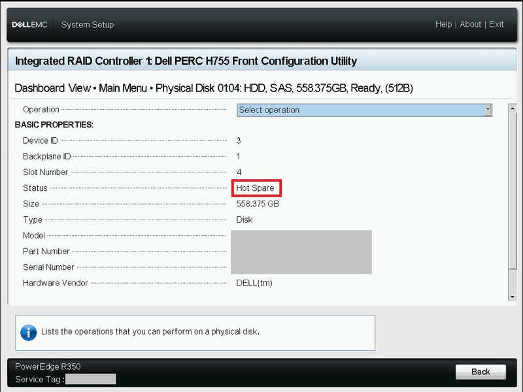Open the Help link
This screenshot has height=392, width=523.
click(x=443, y=24)
